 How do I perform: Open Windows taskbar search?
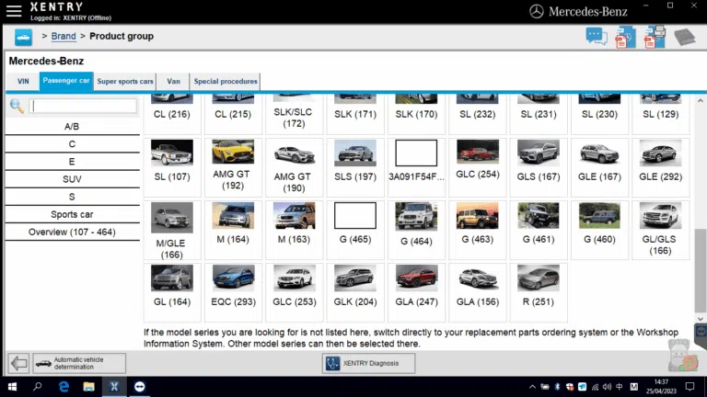pyautogui.click(x=38, y=387)
